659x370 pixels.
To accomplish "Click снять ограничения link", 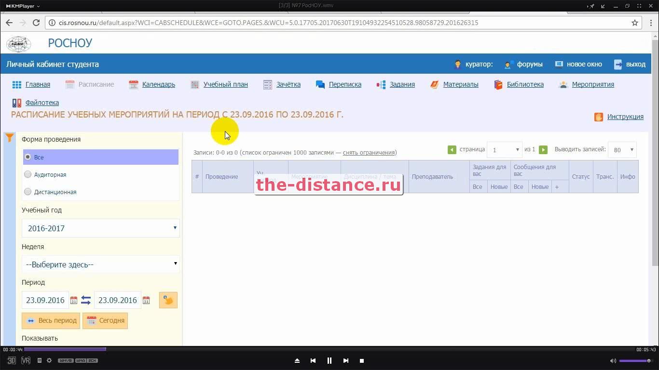I will coord(369,153).
